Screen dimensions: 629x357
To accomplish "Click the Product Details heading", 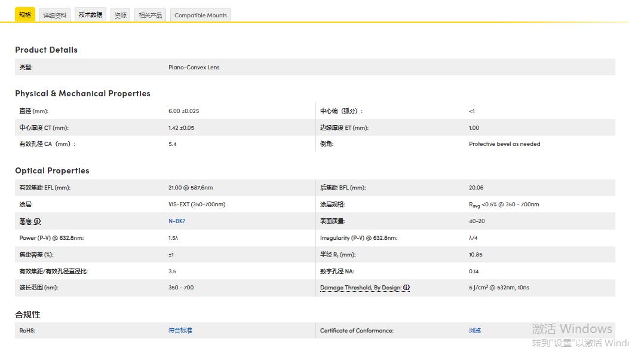I will 47,50.
